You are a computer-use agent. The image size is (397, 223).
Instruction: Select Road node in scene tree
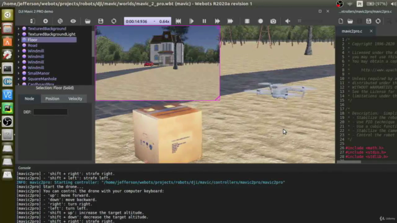(x=32, y=45)
